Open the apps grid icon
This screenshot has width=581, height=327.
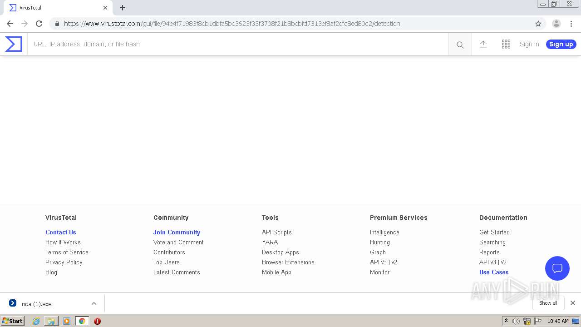506,44
